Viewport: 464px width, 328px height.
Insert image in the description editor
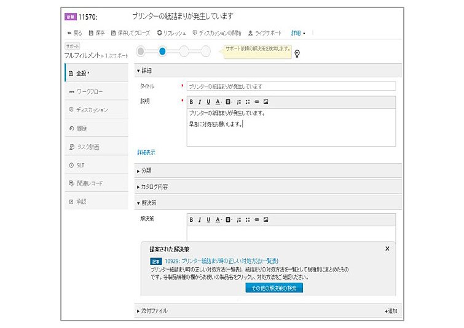tap(265, 102)
